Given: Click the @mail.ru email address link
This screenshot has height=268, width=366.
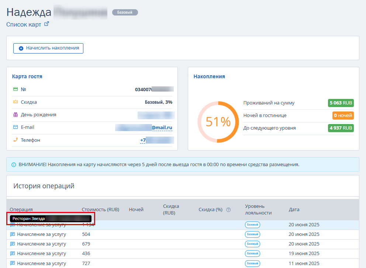Looking at the screenshot, I should pyautogui.click(x=162, y=127).
